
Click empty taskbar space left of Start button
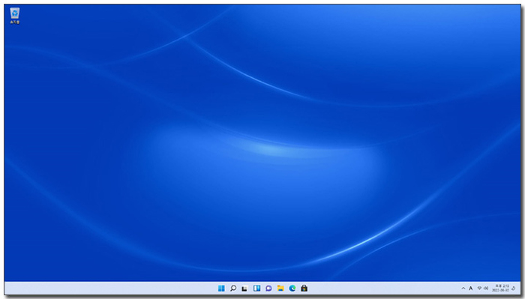pos(110,289)
